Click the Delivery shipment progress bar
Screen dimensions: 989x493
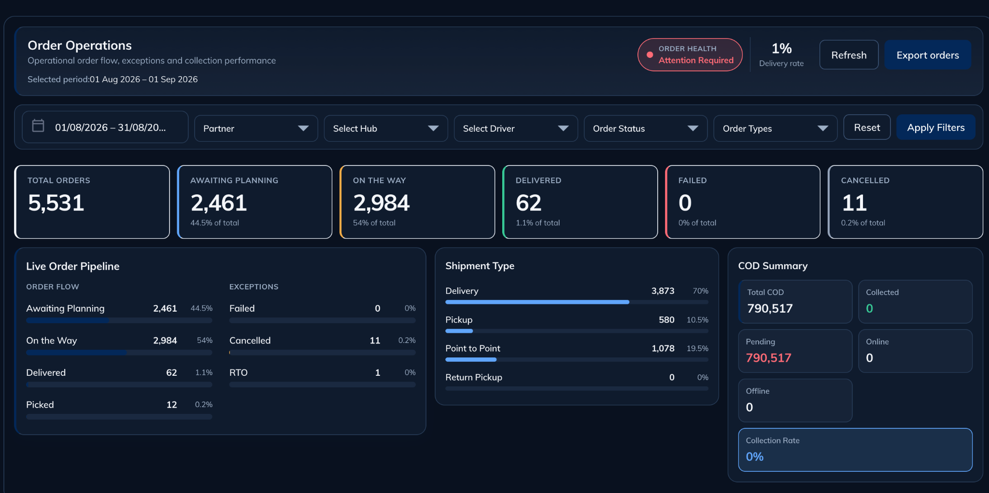point(577,302)
